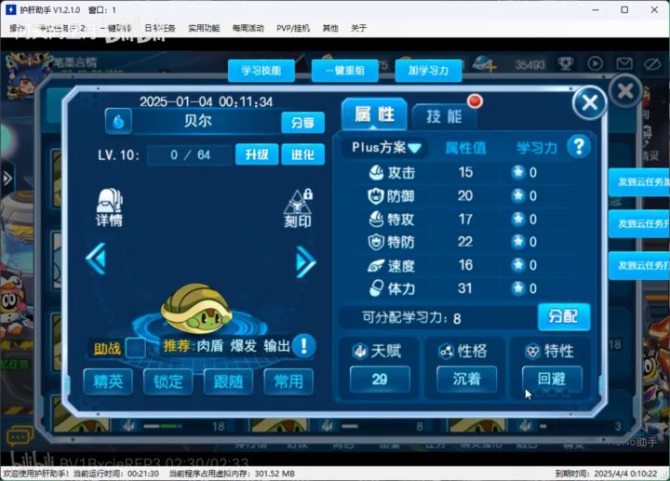Open the trophy ranking icon
Screen dimensions: 670x481
click(x=566, y=63)
